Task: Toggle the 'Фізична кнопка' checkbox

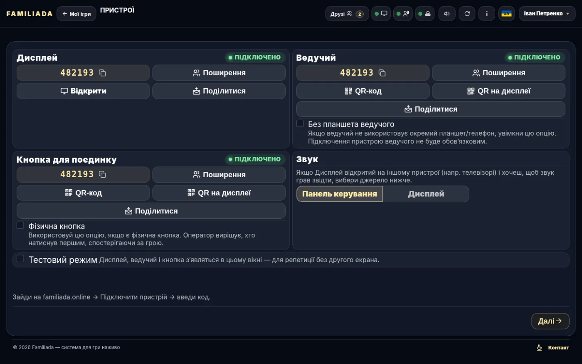Action: point(20,225)
